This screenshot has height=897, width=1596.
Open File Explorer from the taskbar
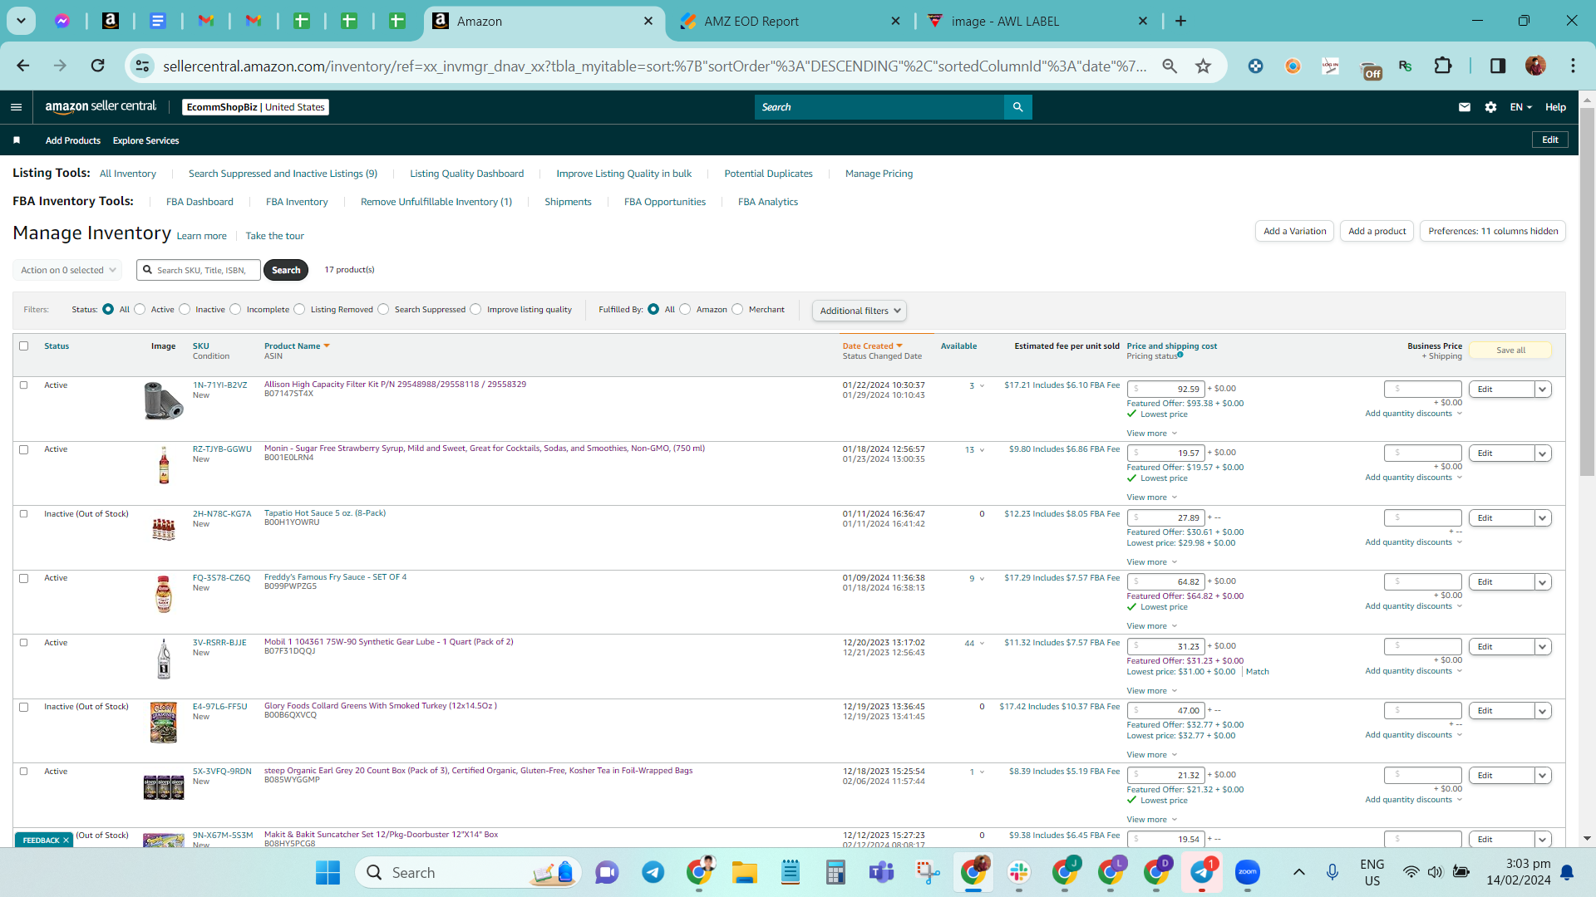click(745, 872)
